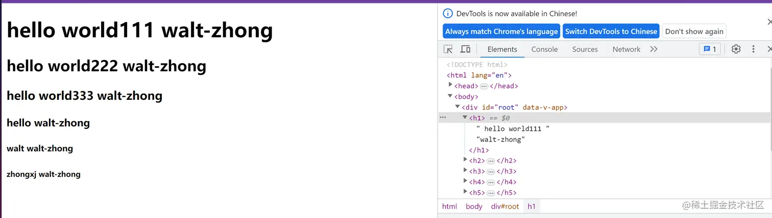Click heading walt walt-zhong on page
The width and height of the screenshot is (772, 218).
coord(40,149)
